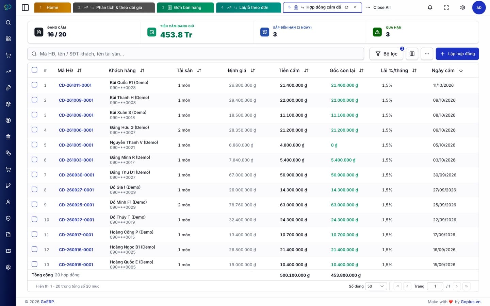The width and height of the screenshot is (490, 306).
Task: Open the Số dòng 50 dropdown
Action: [376, 286]
